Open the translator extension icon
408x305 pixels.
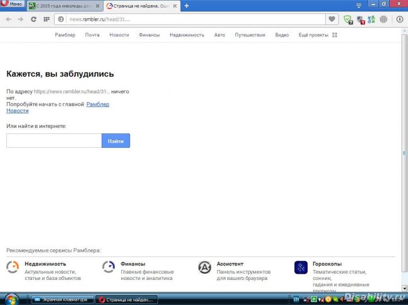372,19
